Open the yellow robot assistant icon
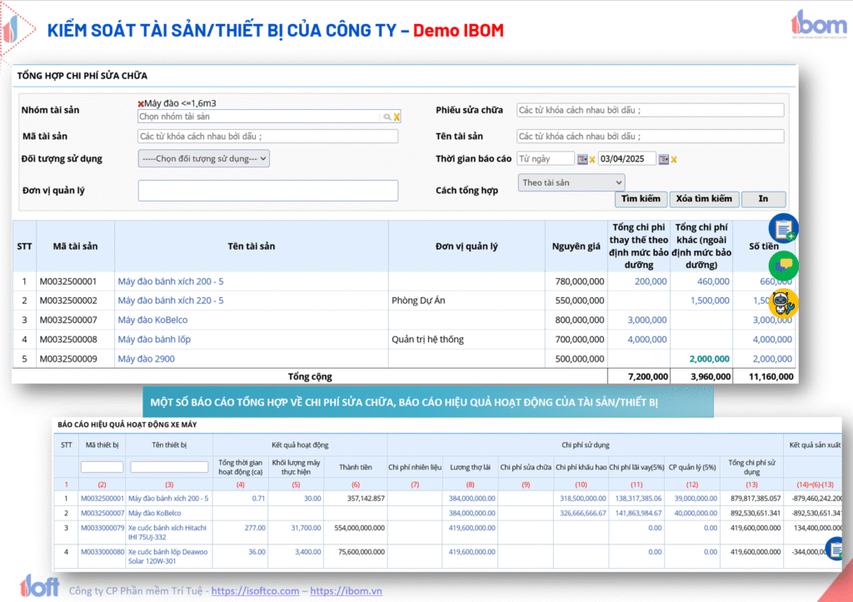This screenshot has width=853, height=602. pos(783,303)
